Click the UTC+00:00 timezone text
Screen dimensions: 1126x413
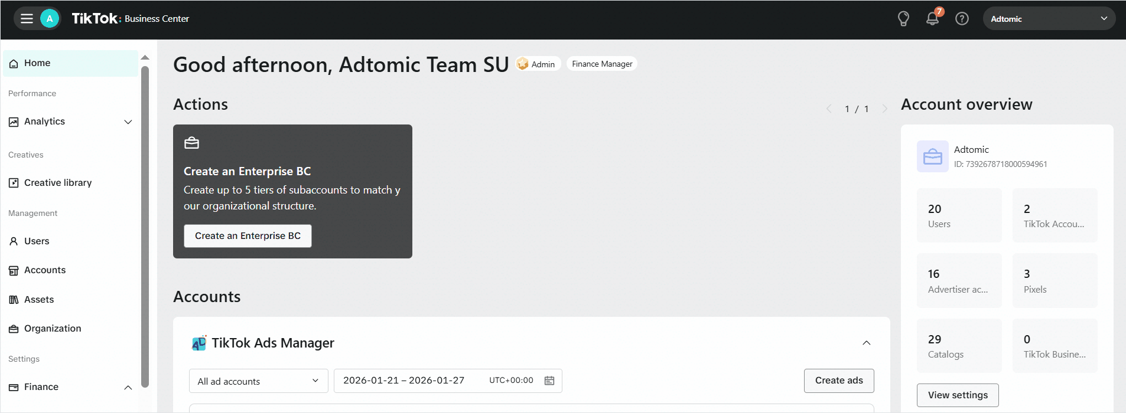point(511,381)
